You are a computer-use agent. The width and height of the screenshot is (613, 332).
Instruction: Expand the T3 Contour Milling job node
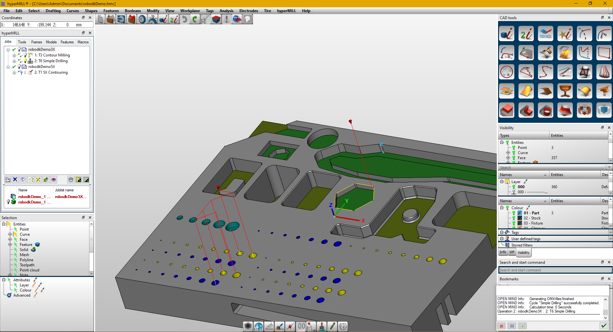click(x=14, y=55)
